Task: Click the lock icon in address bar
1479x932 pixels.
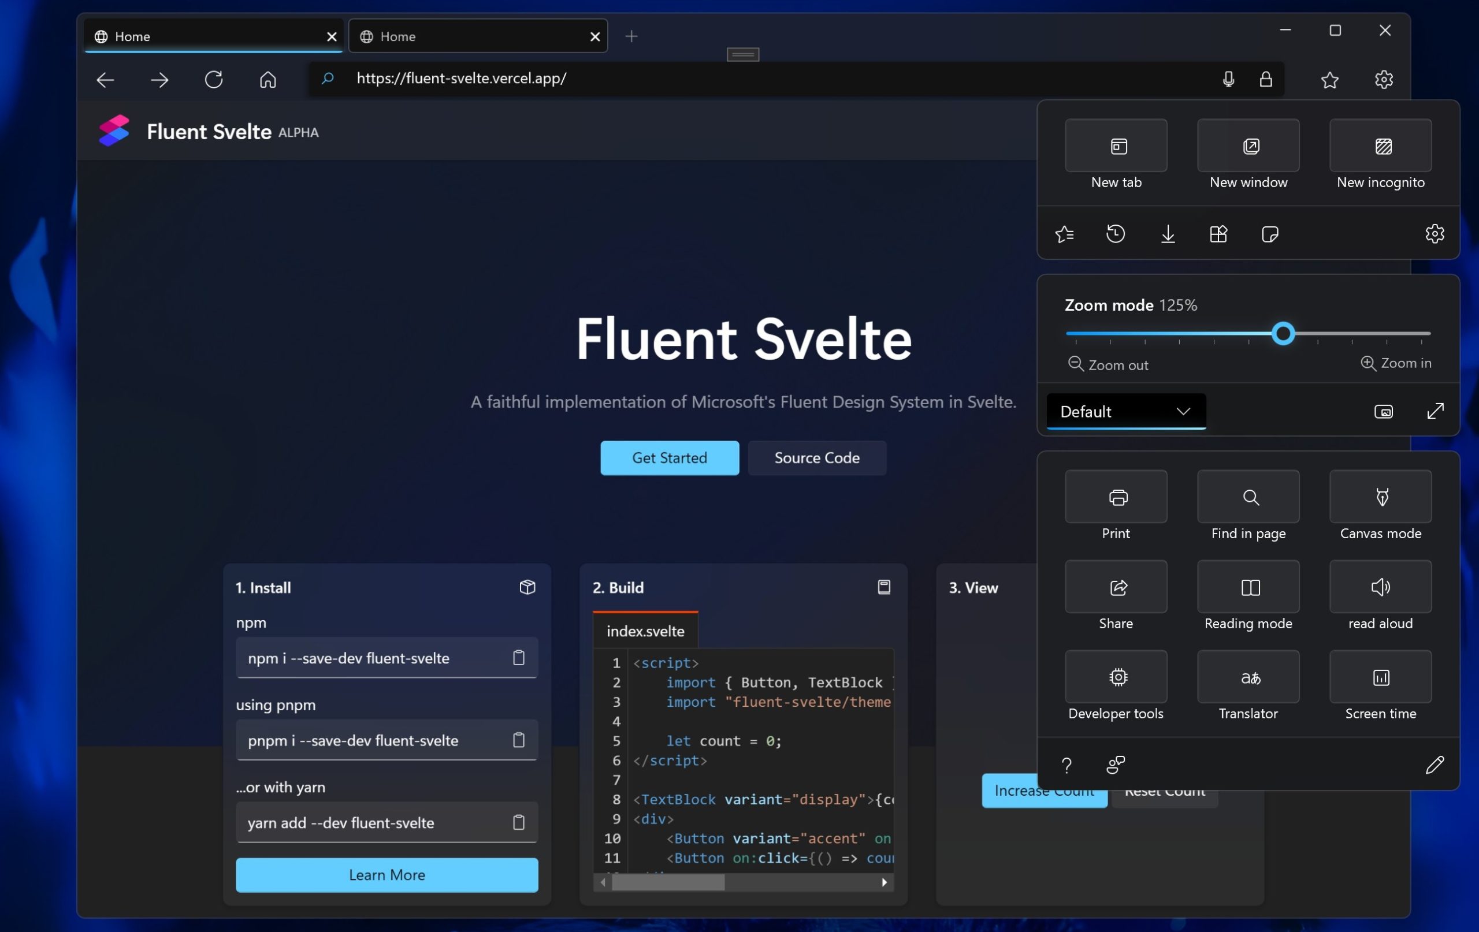Action: [x=1265, y=79]
